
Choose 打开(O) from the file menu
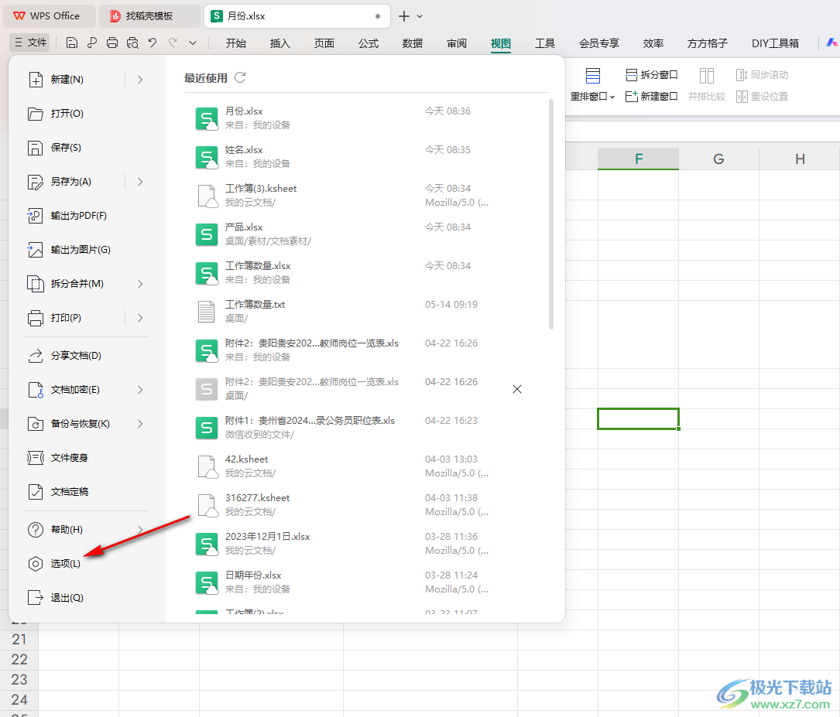87,114
